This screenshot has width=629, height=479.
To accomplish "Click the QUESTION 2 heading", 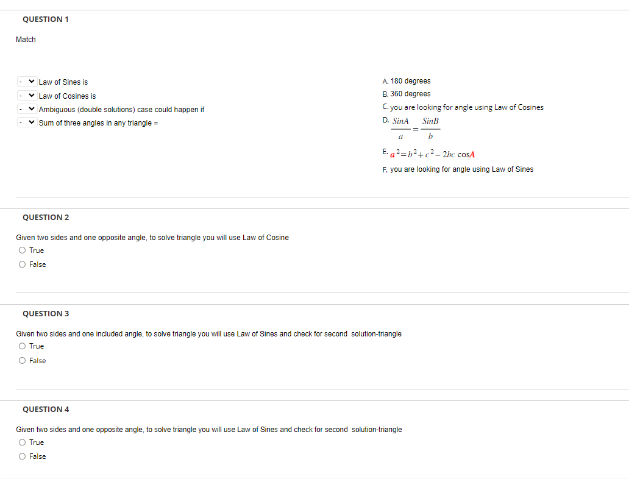I will click(x=46, y=217).
